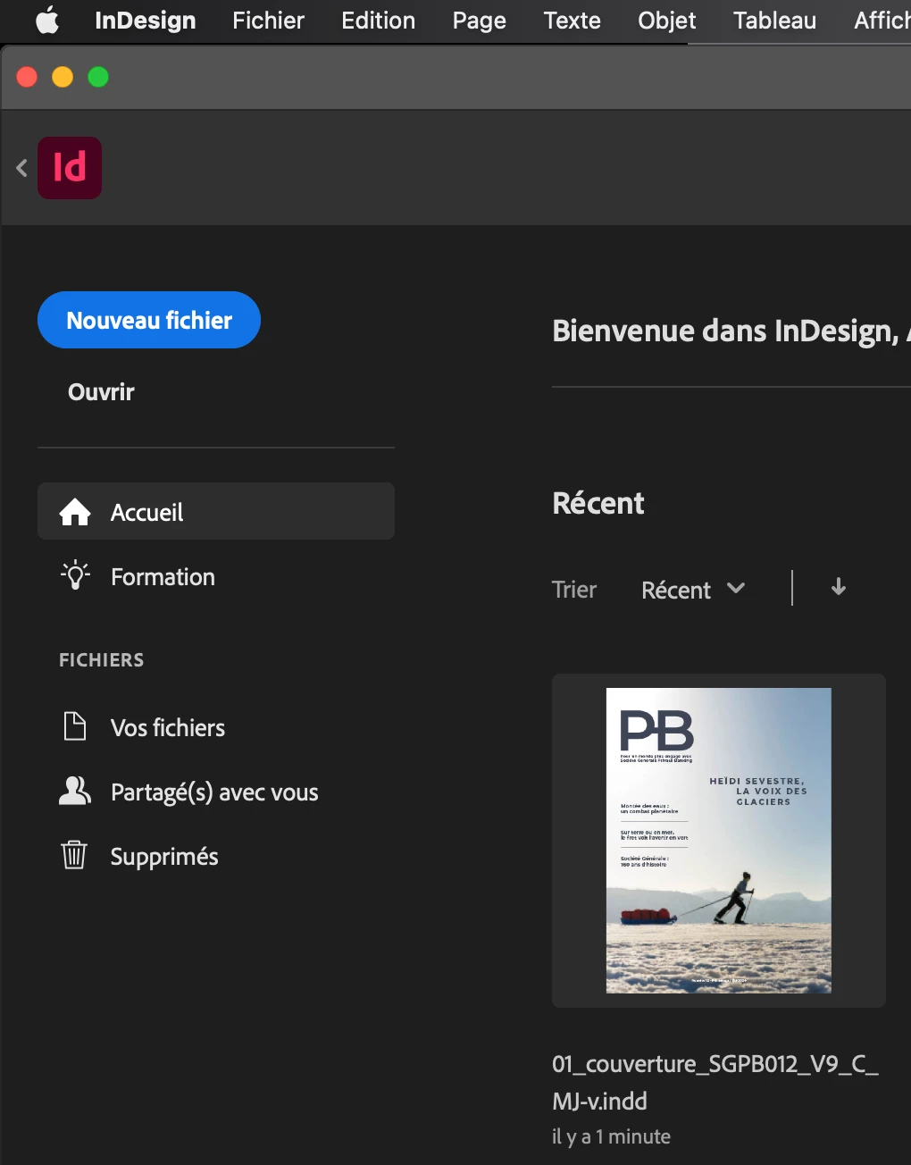
Task: Click the document icon beside Vos fichiers
Action: pyautogui.click(x=75, y=726)
